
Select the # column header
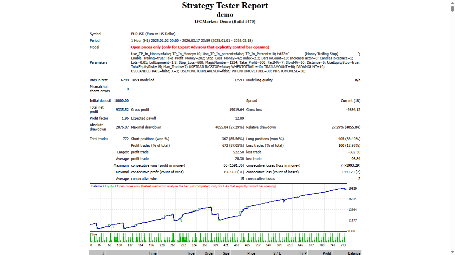point(103,253)
